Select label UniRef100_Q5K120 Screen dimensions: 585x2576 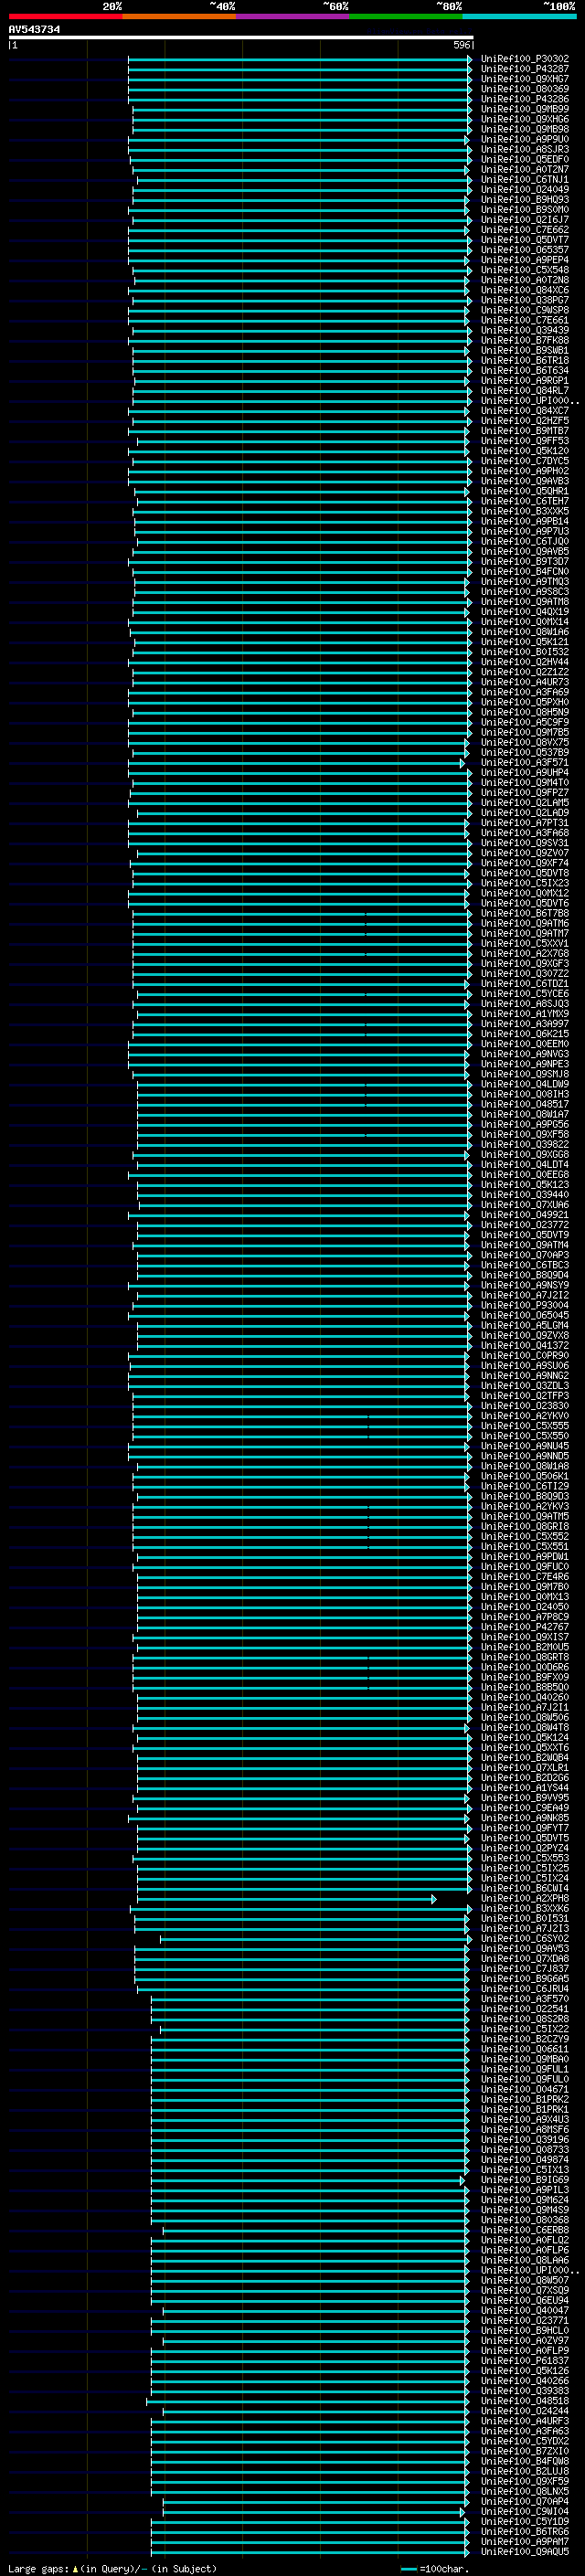[525, 451]
